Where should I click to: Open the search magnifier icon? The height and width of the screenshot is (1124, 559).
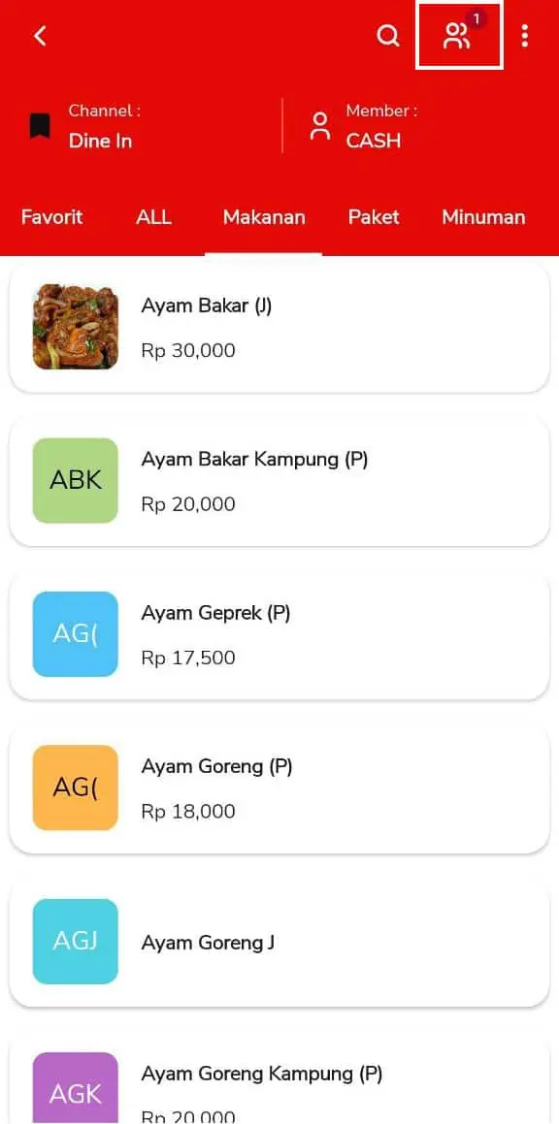pyautogui.click(x=388, y=36)
